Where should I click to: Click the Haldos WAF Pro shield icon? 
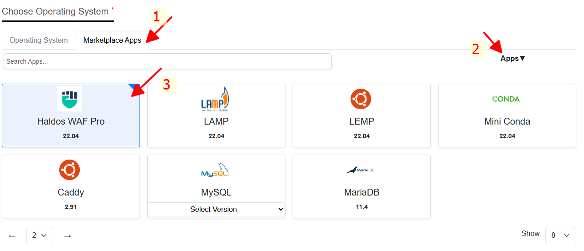click(69, 99)
